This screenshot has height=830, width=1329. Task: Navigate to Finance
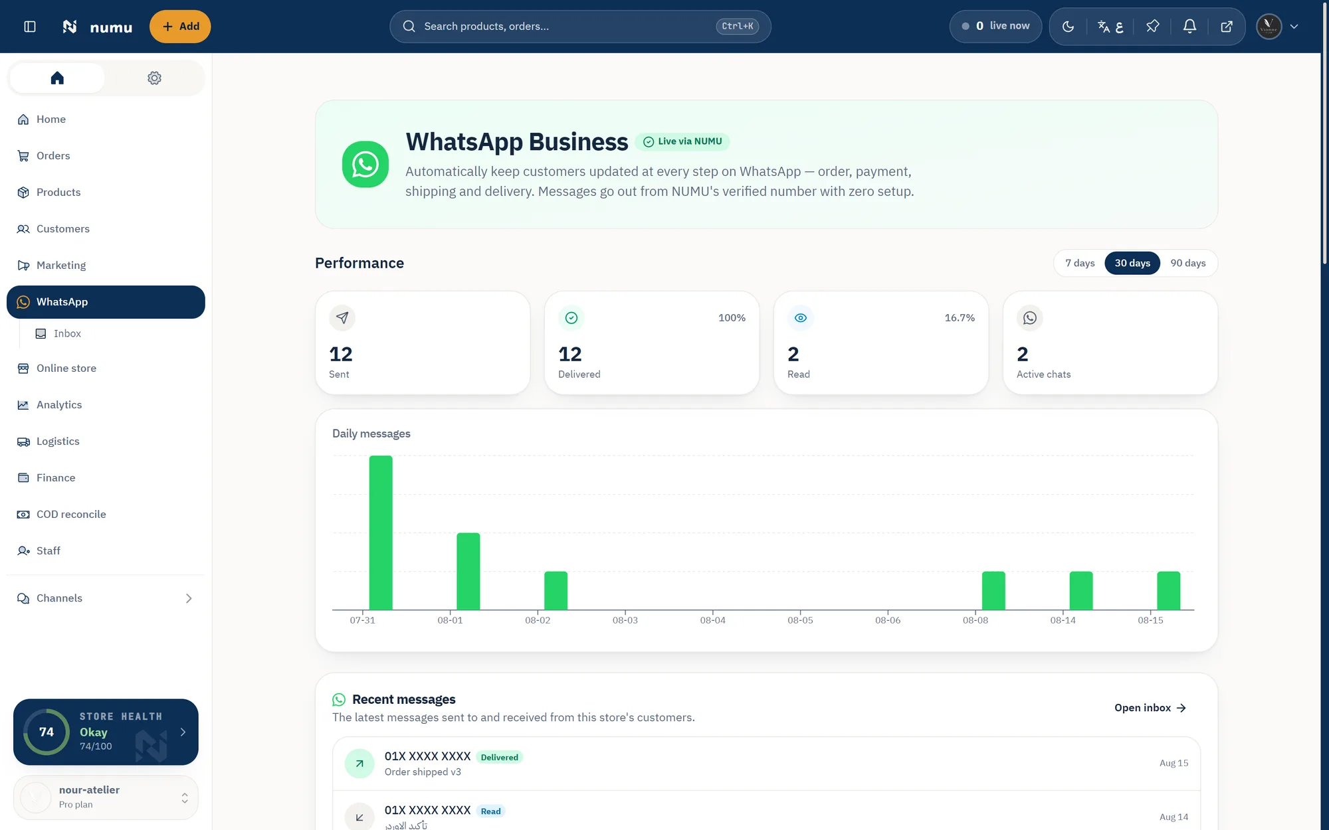pos(106,478)
